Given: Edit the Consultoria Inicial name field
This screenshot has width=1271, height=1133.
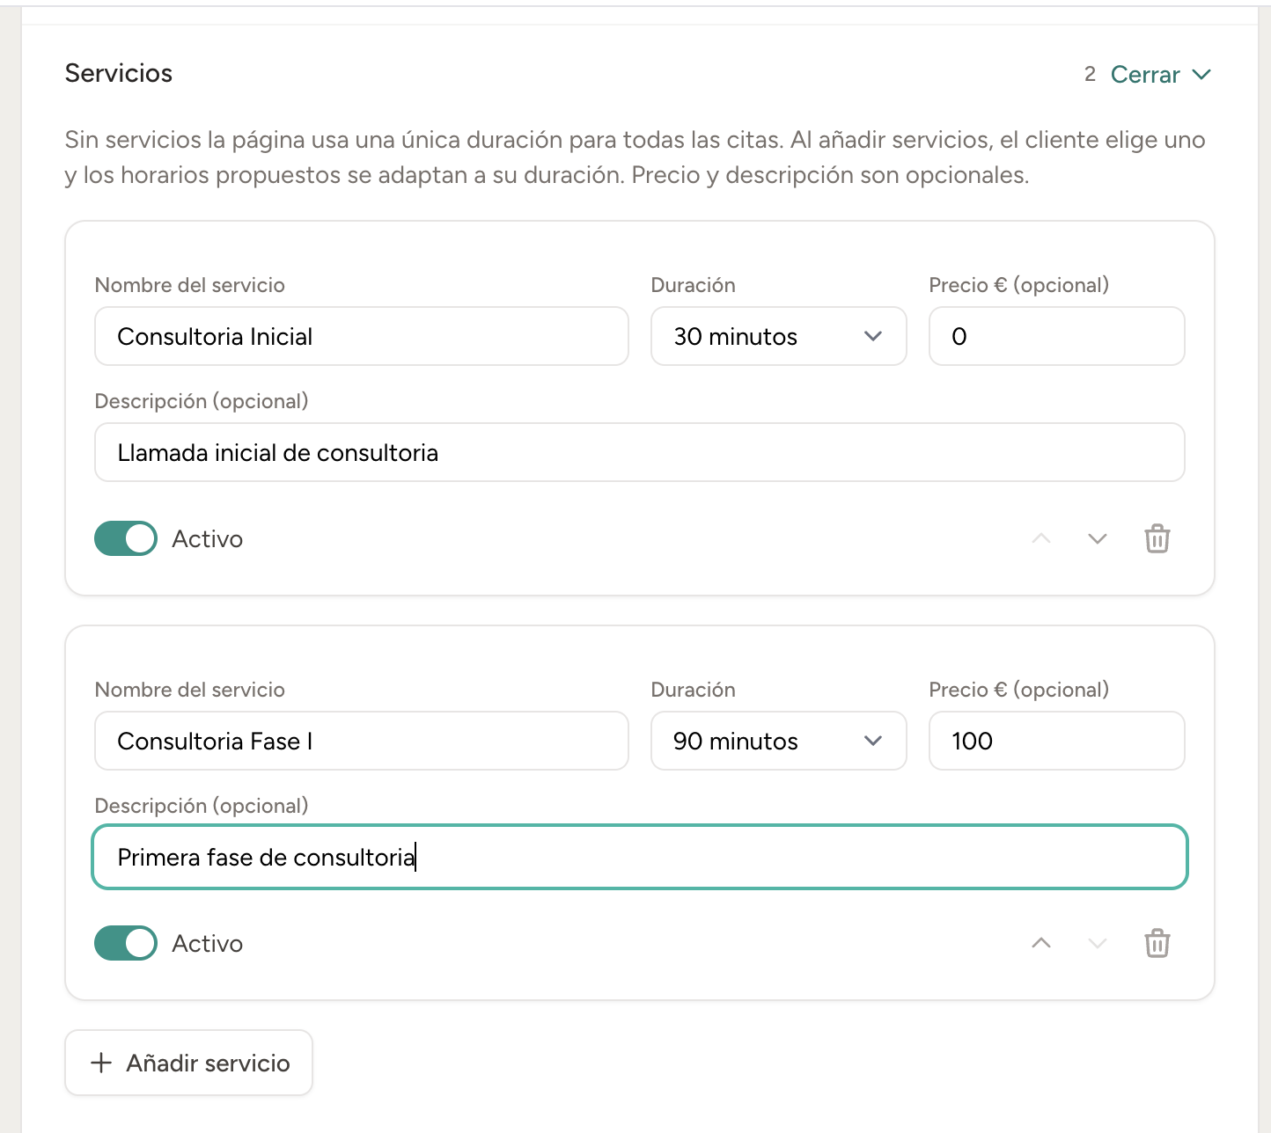Looking at the screenshot, I should click(x=362, y=336).
